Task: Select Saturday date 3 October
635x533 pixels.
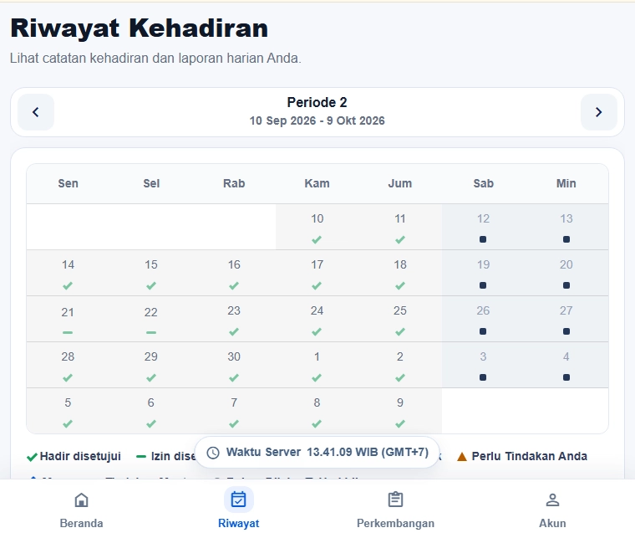Action: (x=483, y=365)
